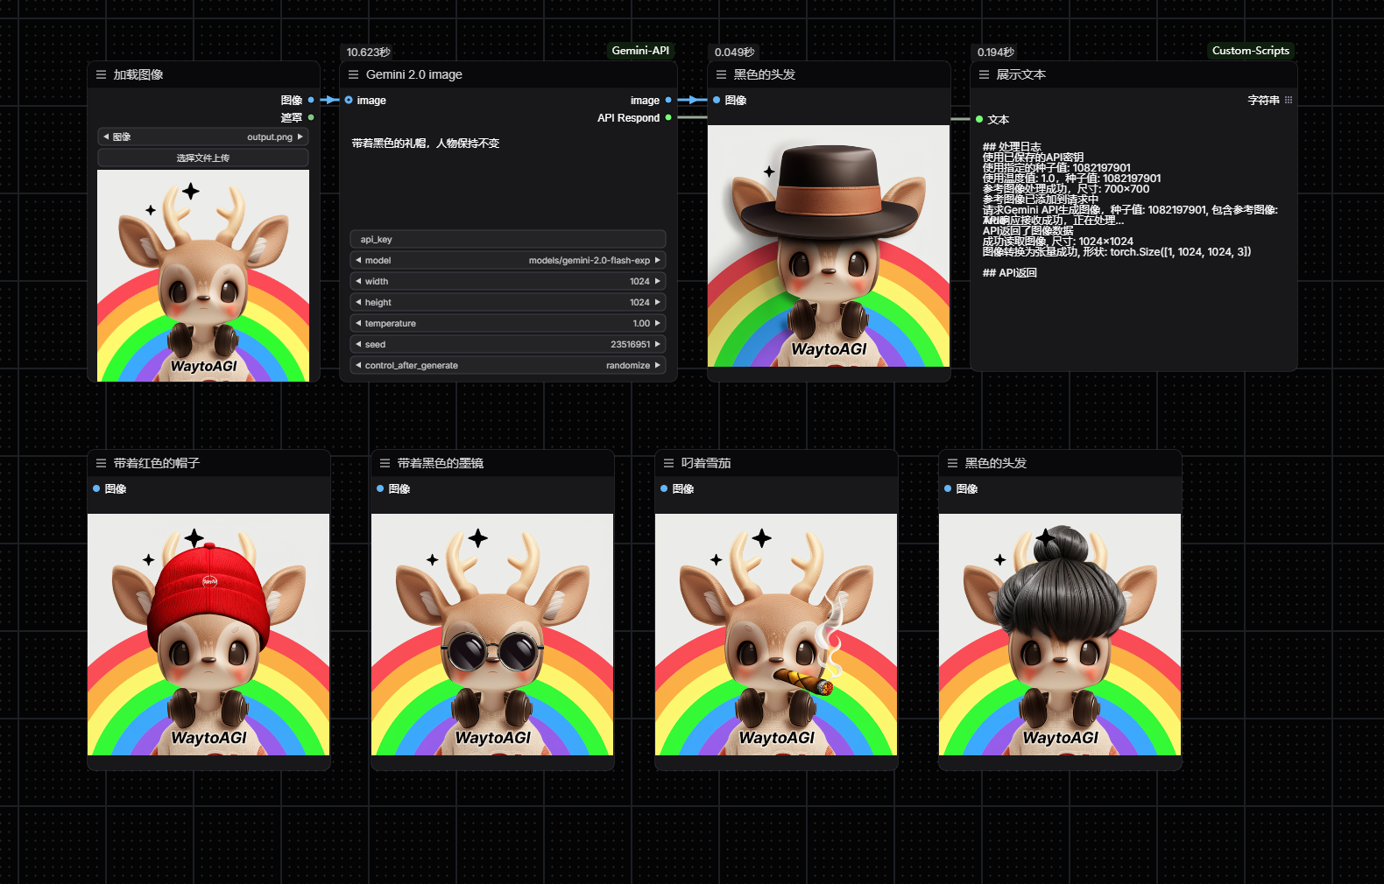Click the 文本 input port on 展示文本
The height and width of the screenshot is (884, 1384).
pyautogui.click(x=979, y=119)
